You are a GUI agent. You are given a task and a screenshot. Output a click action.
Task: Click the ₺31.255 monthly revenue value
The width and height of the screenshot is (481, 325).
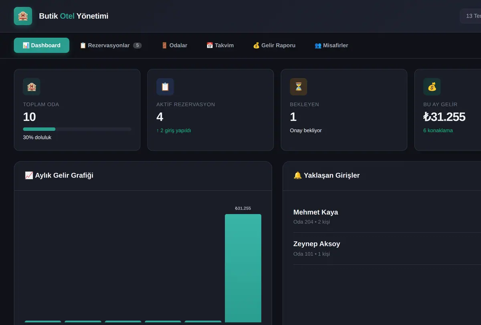point(444,117)
